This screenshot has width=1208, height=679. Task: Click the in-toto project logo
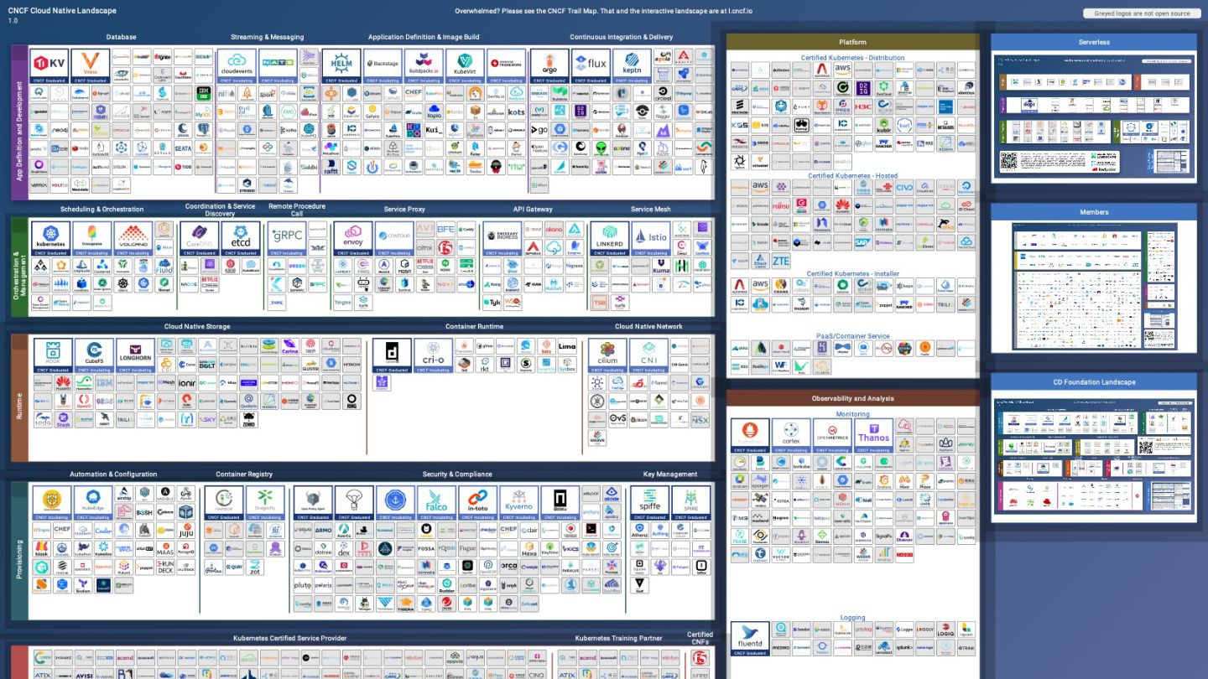tap(477, 503)
